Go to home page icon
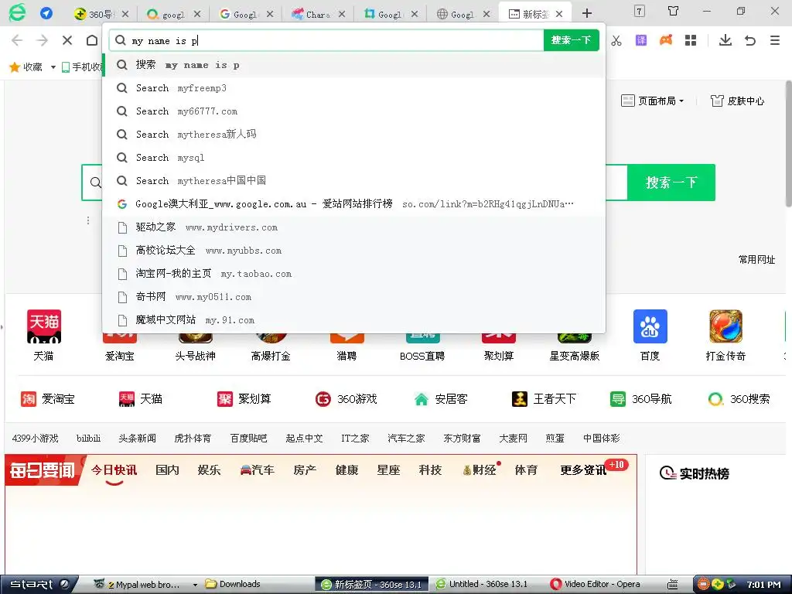Image resolution: width=792 pixels, height=594 pixels. click(x=91, y=40)
